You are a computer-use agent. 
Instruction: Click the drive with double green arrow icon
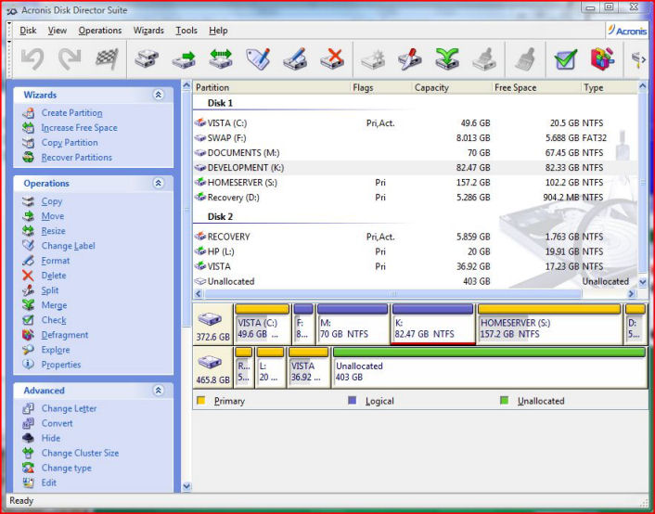pos(220,59)
